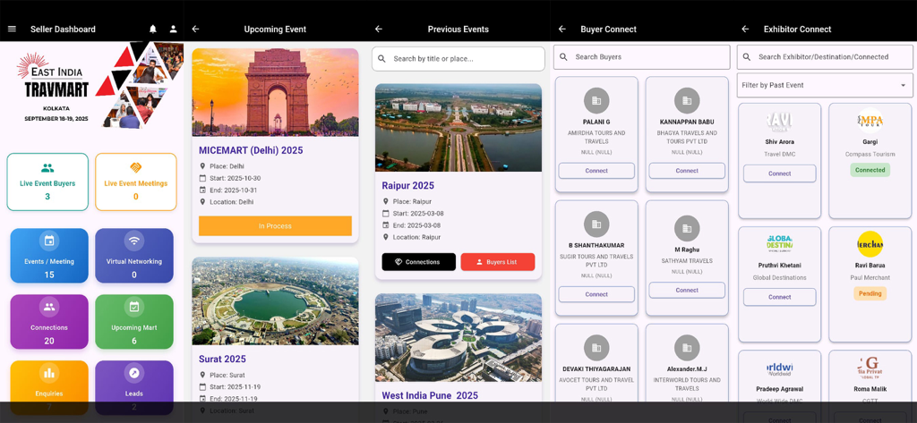This screenshot has width=917, height=423.
Task: Click M Raghu's company avatar icon
Action: (687, 228)
